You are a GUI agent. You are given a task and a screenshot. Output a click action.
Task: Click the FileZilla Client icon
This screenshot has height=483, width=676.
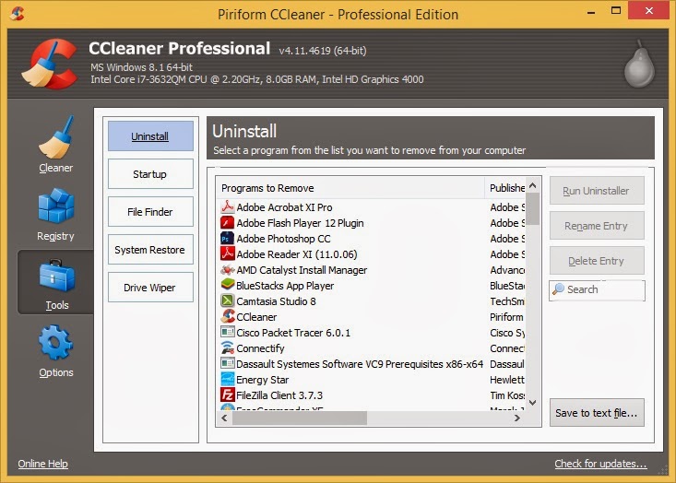tap(227, 395)
